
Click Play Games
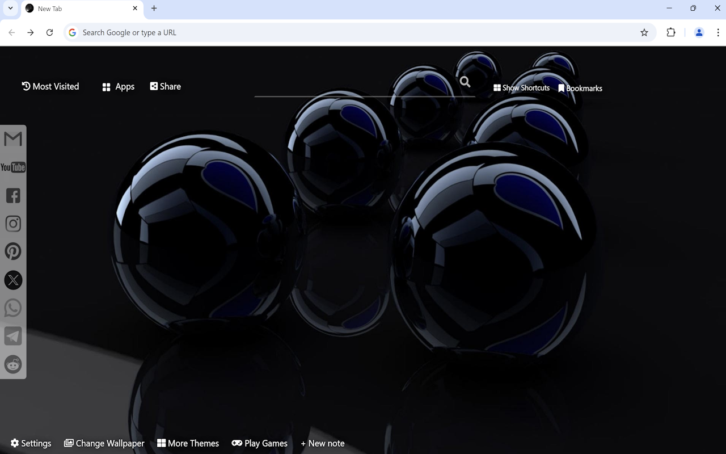[260, 443]
